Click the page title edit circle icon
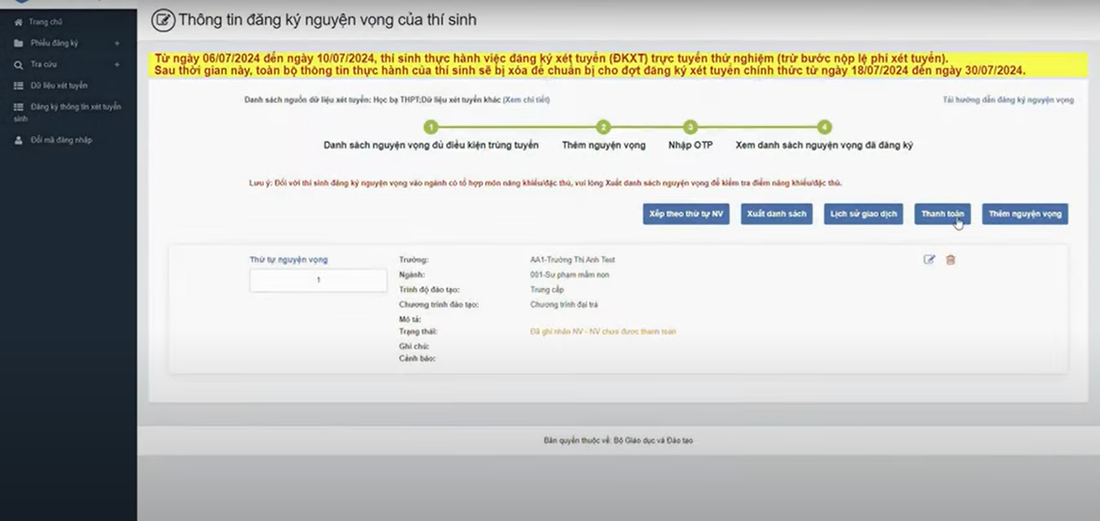 (163, 20)
